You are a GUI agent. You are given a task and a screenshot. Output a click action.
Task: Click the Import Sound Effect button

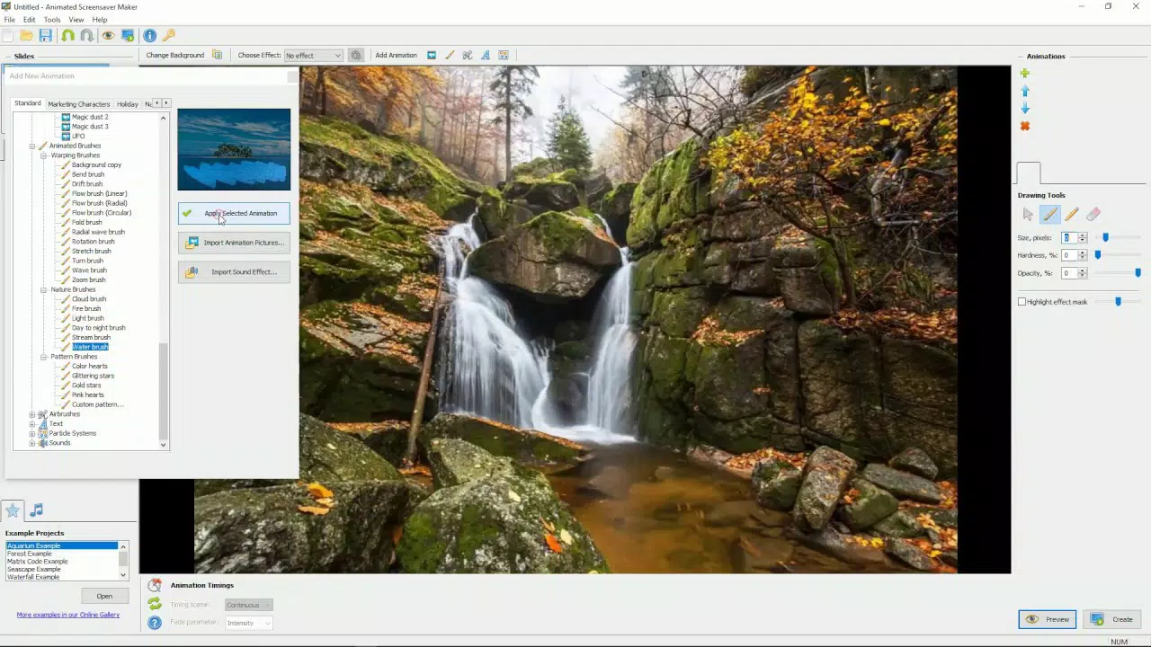(x=234, y=271)
